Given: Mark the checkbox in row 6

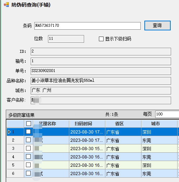Looking at the screenshot, I should click(x=29, y=173).
